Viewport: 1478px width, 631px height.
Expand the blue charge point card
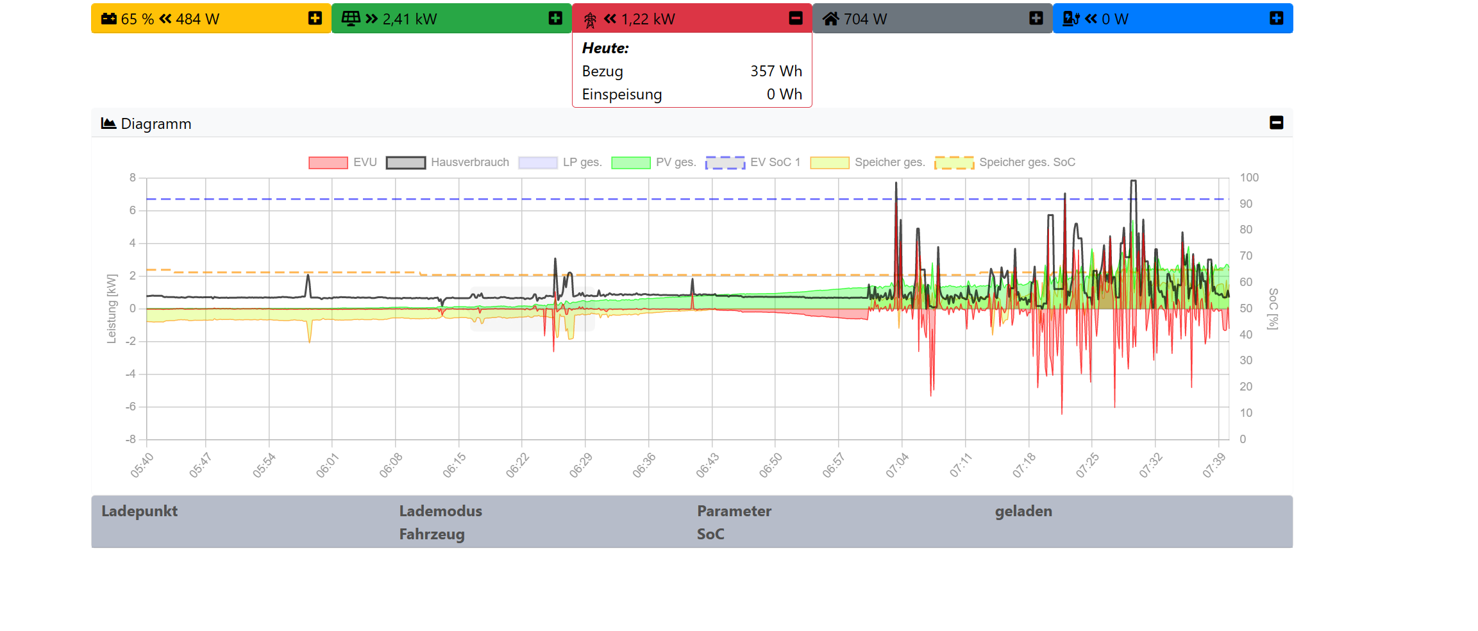pyautogui.click(x=1277, y=18)
